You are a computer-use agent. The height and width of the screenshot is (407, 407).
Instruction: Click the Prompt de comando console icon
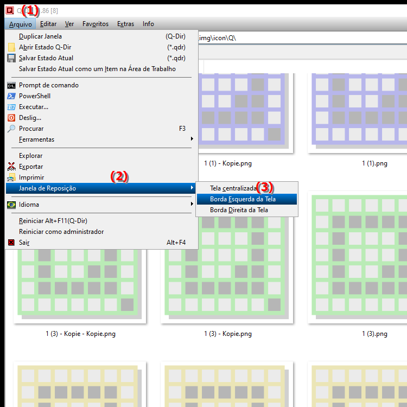11,85
